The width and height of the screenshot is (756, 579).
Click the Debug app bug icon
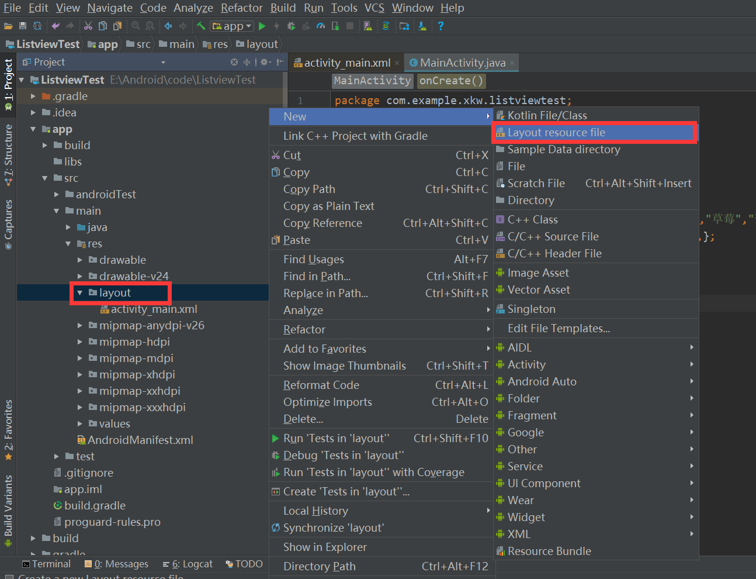point(292,26)
